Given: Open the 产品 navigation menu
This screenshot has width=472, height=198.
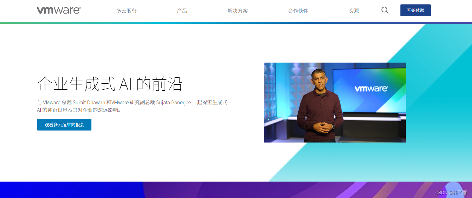Looking at the screenshot, I should coord(182,11).
